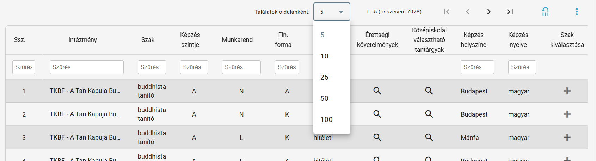
Task: Open the three-dot more options menu
Action: [577, 12]
